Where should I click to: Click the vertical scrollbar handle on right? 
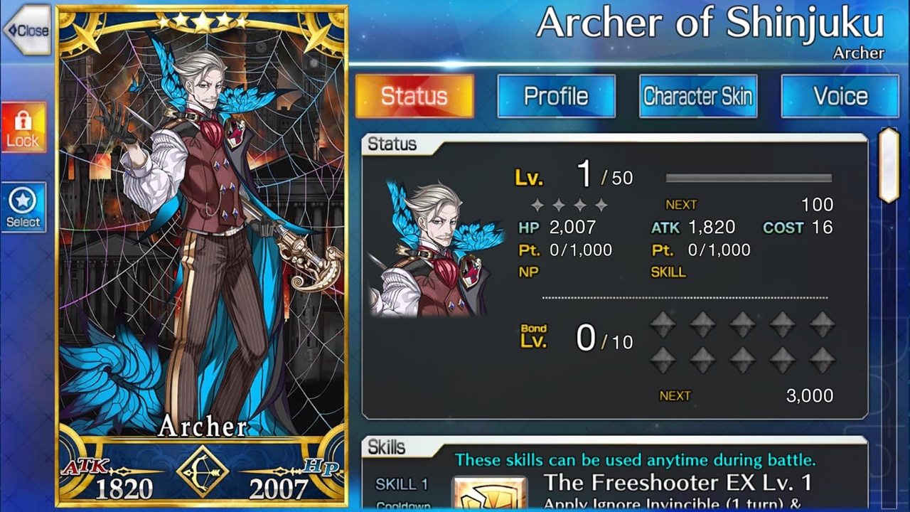pos(889,165)
